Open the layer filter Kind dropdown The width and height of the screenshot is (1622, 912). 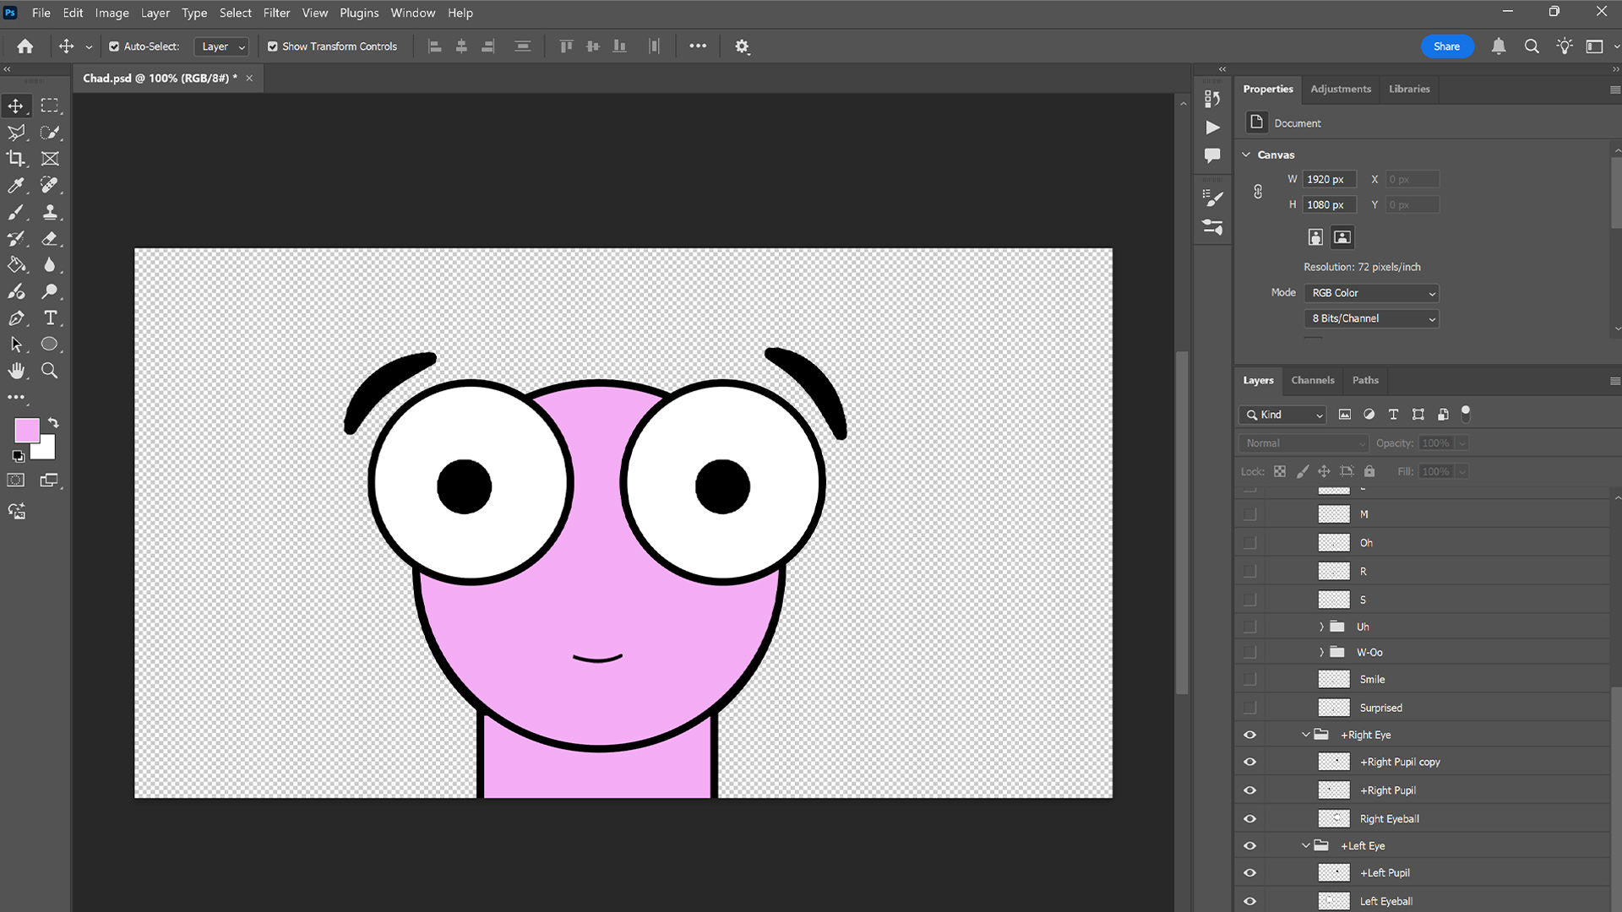click(x=1283, y=415)
